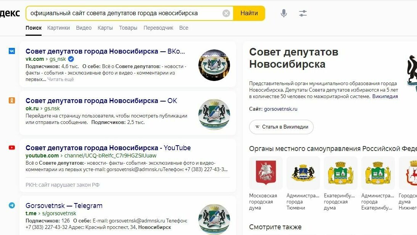Open the Переводчик tab
The height and width of the screenshot is (235, 417).
(158, 28)
